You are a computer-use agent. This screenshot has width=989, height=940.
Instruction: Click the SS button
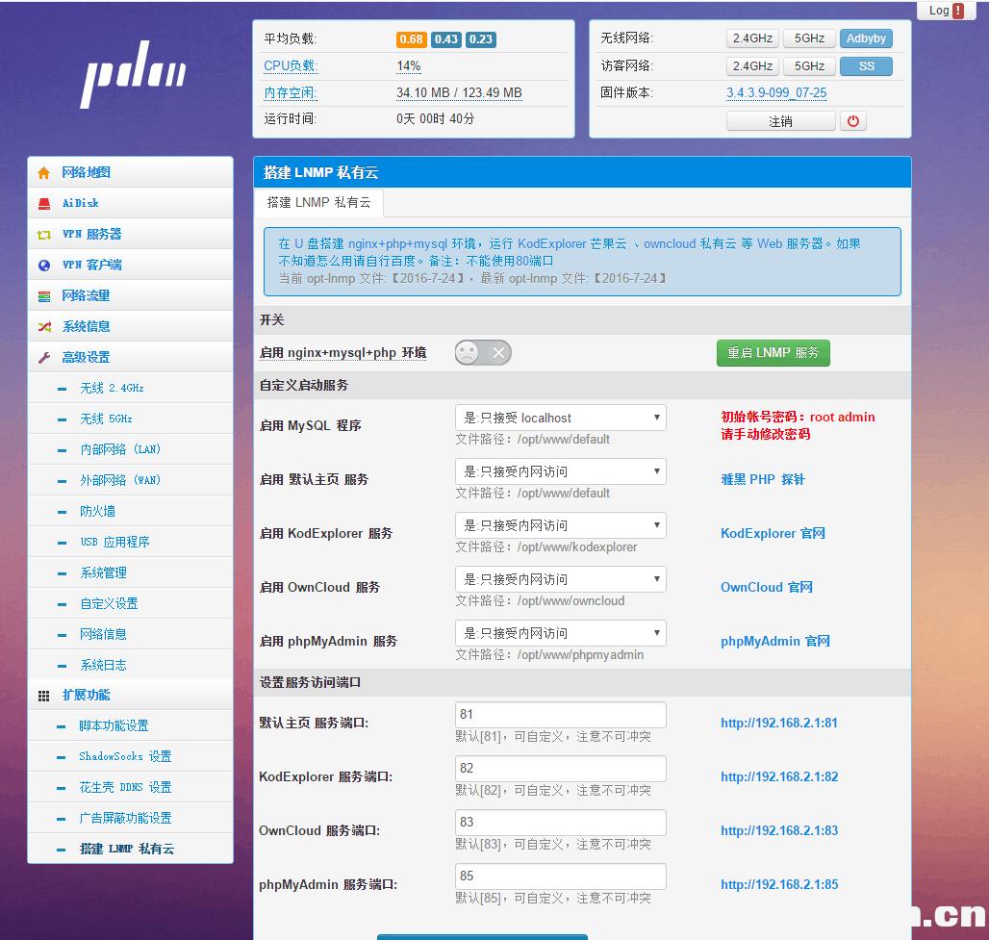click(866, 66)
